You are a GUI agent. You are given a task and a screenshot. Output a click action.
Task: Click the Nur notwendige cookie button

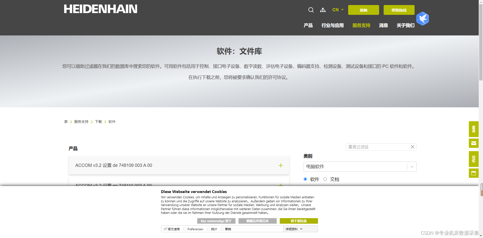point(216,221)
